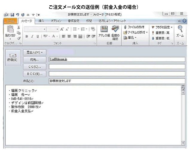Click the undo arrow in title bar

[x=17, y=15]
